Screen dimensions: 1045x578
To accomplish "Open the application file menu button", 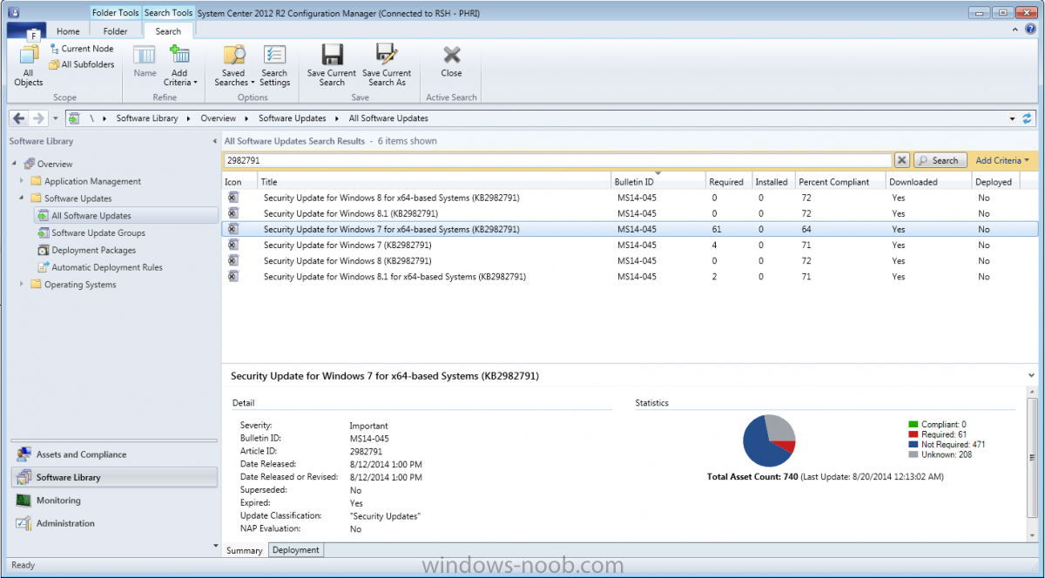I will 26,30.
